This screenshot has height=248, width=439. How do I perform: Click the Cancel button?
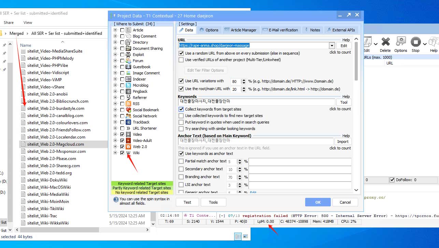[x=345, y=202]
